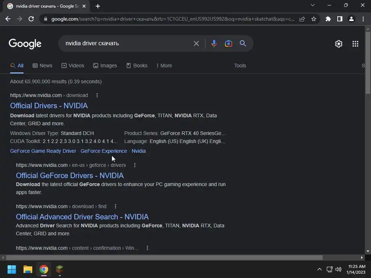Open the Nvidia sitelink
The height and width of the screenshot is (278, 371).
(x=139, y=151)
